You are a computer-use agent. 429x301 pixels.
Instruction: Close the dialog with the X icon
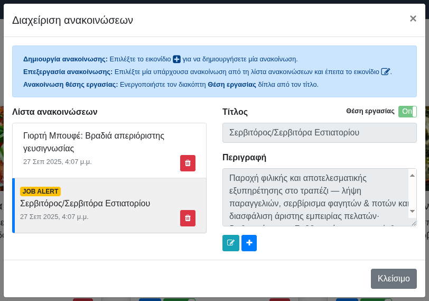tap(413, 19)
